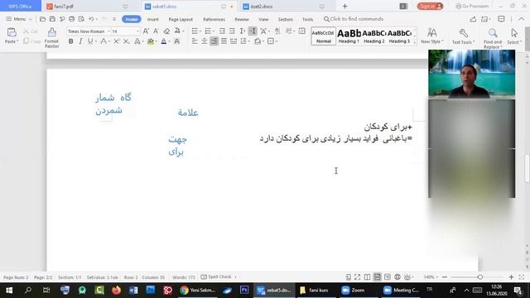Click the search commands field

tap(354, 19)
